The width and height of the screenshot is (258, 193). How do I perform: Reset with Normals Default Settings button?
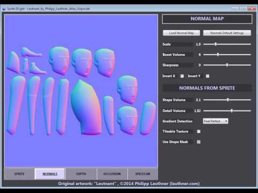227,33
